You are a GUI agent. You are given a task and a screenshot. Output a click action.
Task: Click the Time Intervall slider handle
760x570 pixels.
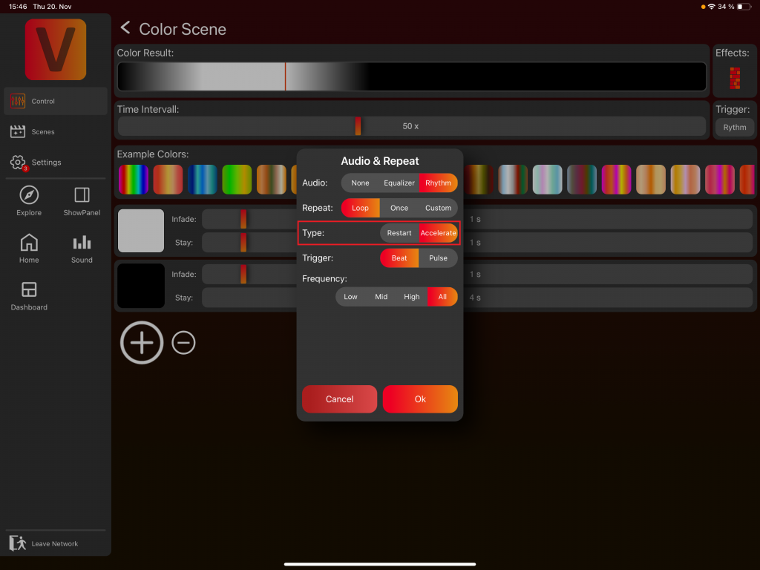tap(358, 126)
